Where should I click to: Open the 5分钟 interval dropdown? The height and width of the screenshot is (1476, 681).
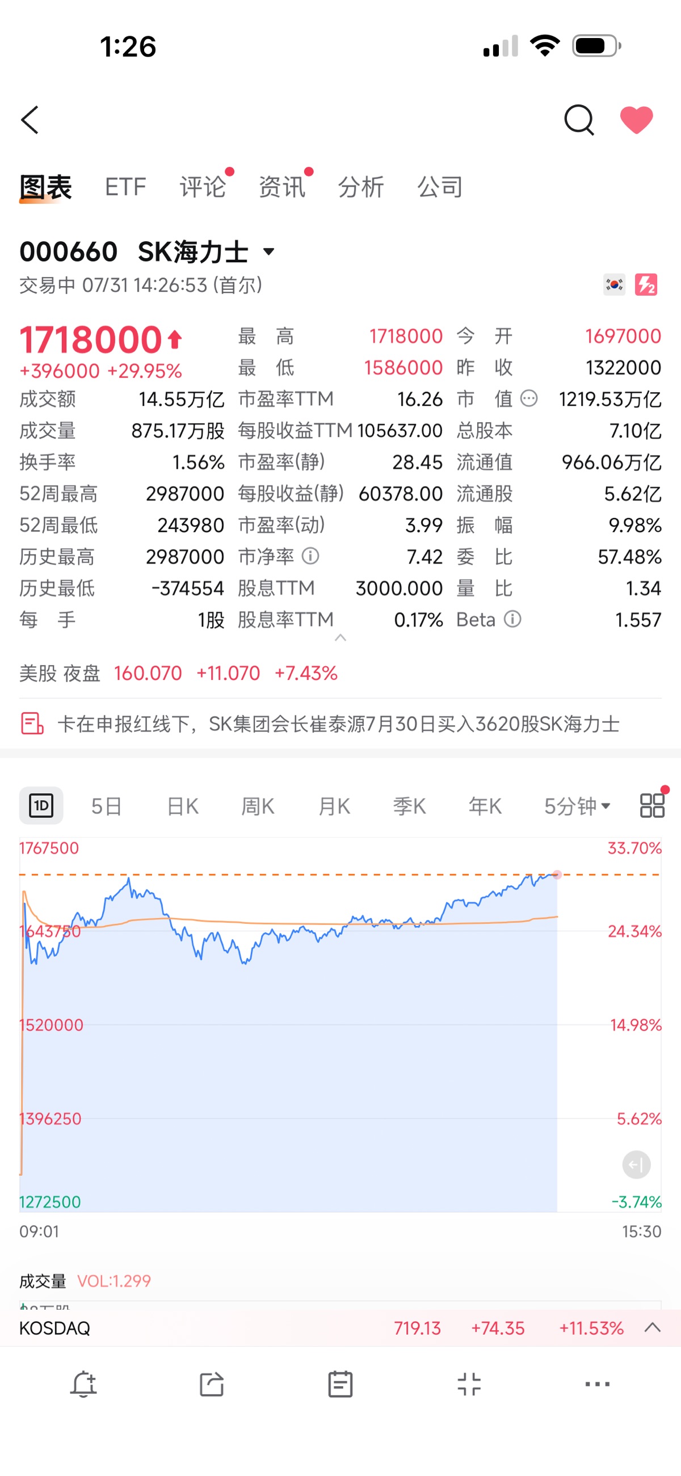577,806
